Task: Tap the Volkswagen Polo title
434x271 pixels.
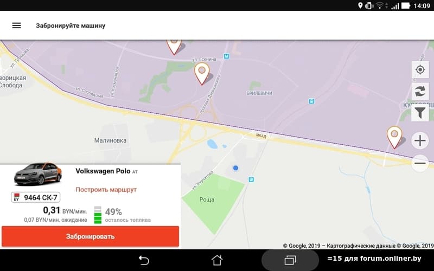Action: coord(103,171)
